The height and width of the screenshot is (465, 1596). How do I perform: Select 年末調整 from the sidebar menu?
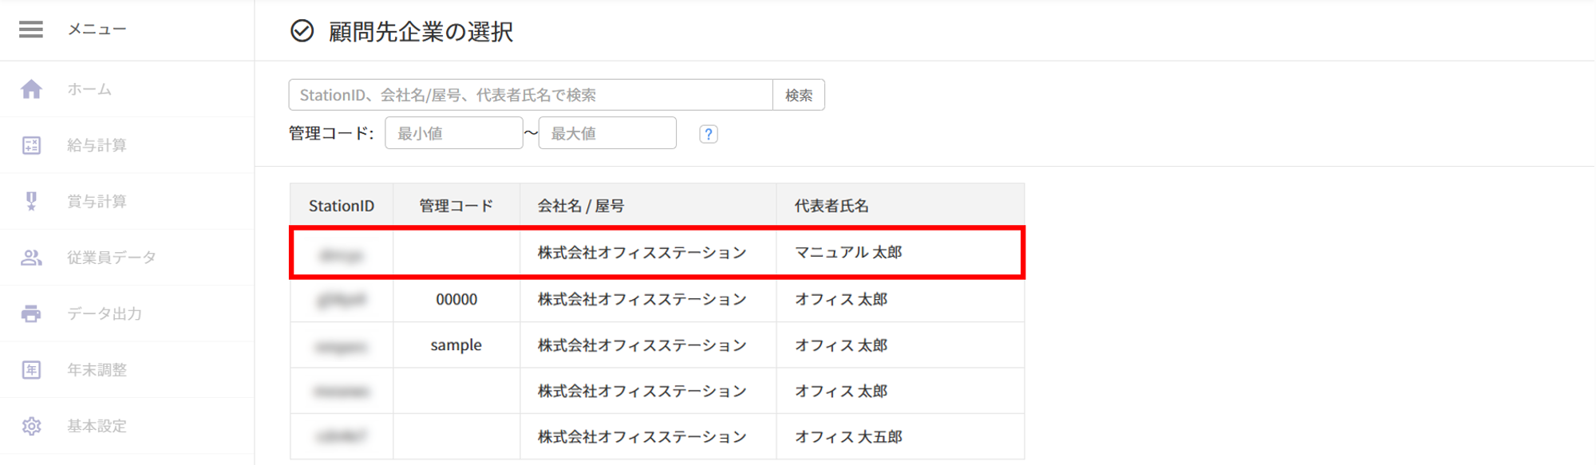(97, 370)
